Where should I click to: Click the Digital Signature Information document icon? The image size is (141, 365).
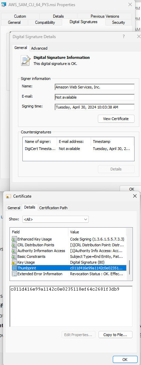(x=25, y=61)
